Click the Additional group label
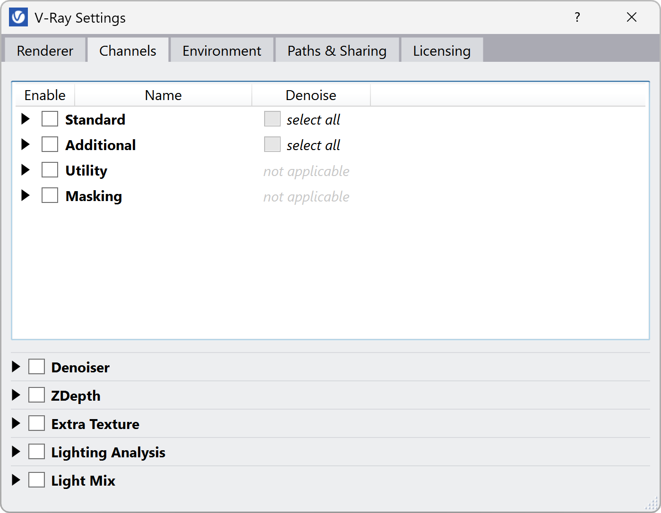The width and height of the screenshot is (661, 513). coord(101,145)
